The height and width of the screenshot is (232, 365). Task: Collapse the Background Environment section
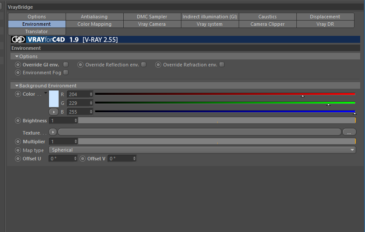(17, 86)
